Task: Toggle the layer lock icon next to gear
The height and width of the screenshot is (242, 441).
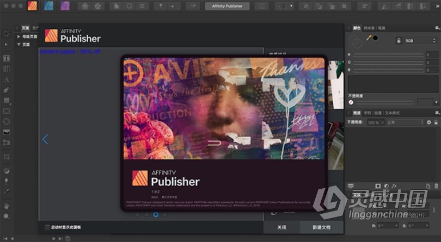Action: [436, 122]
